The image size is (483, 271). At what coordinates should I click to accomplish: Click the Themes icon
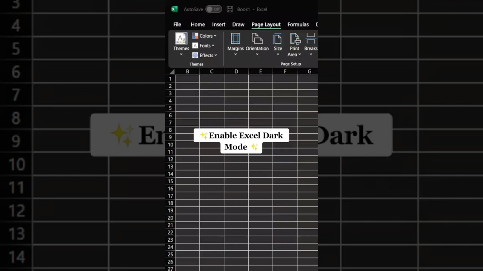[x=181, y=38]
